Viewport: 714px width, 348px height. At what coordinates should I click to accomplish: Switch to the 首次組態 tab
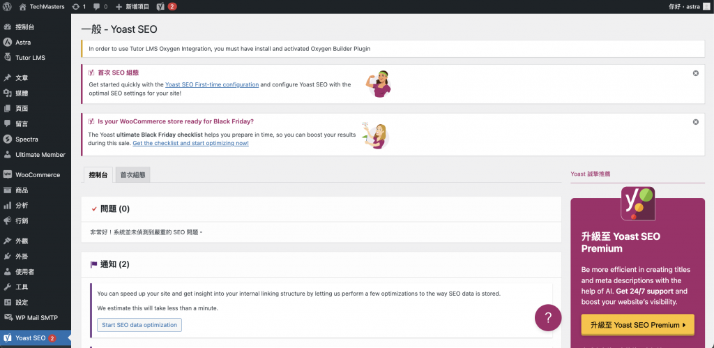(x=133, y=175)
